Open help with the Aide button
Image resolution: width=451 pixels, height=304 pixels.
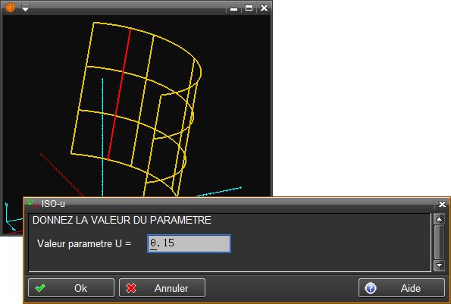[402, 288]
